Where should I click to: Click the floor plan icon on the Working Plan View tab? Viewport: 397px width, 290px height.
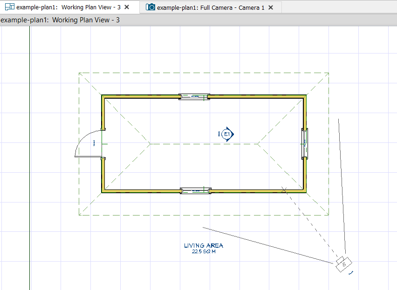coord(10,7)
